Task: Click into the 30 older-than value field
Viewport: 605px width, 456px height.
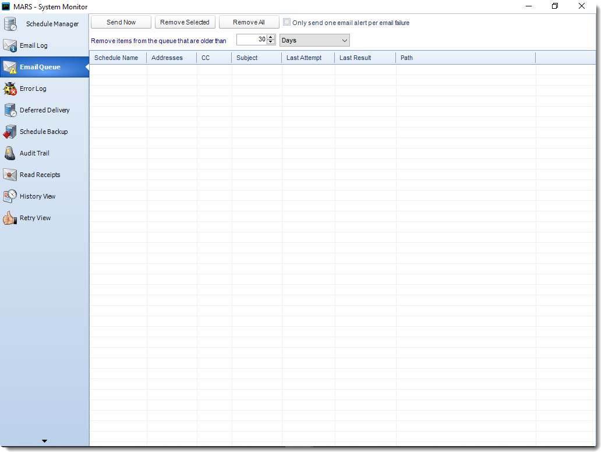Action: (251, 40)
